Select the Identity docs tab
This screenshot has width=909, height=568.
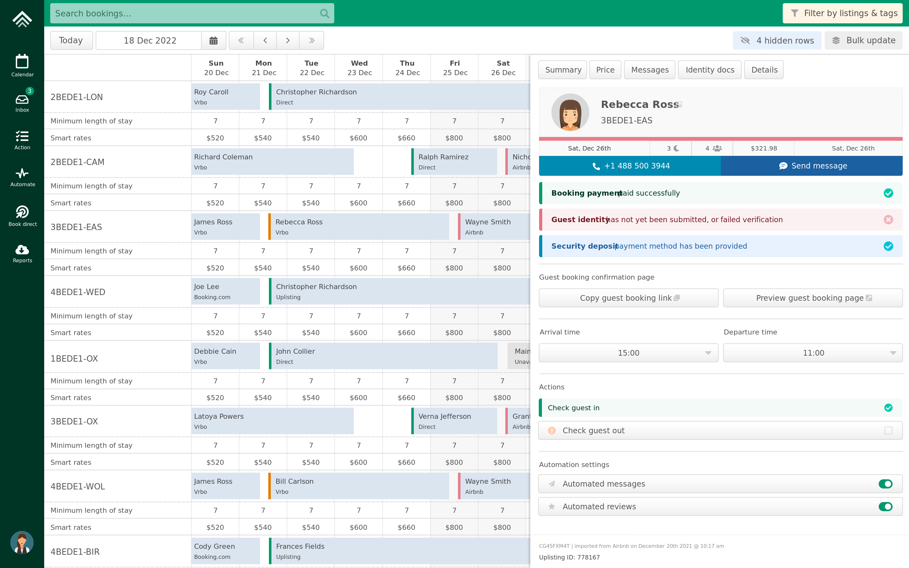point(710,70)
